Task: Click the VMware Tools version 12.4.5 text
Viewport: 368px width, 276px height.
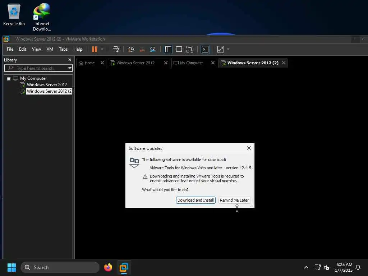Action: (x=201, y=168)
